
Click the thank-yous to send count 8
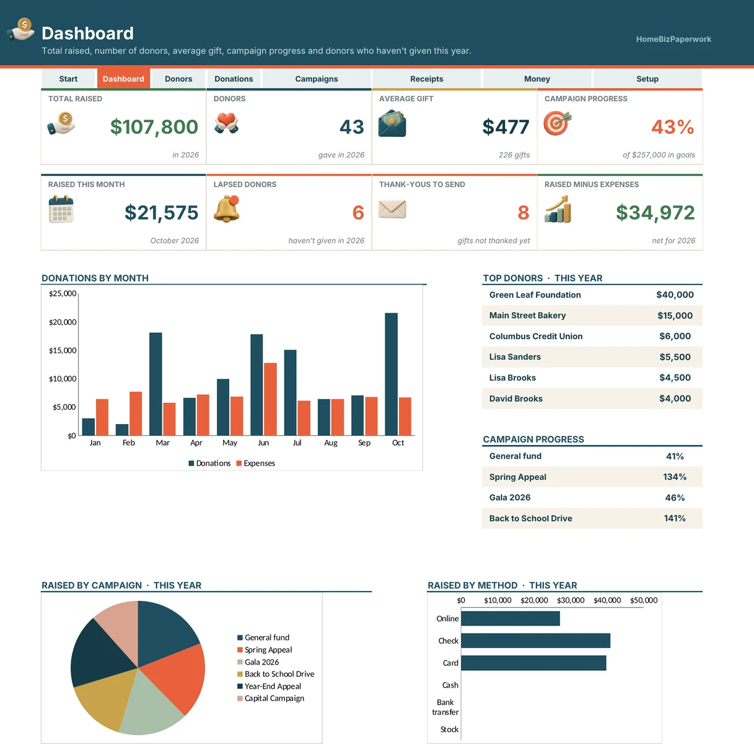tap(524, 213)
